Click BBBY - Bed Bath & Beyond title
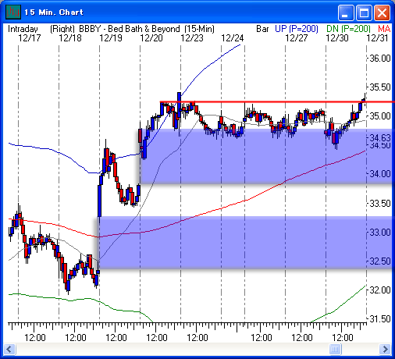Screen dimensions: 395x359 130,29
